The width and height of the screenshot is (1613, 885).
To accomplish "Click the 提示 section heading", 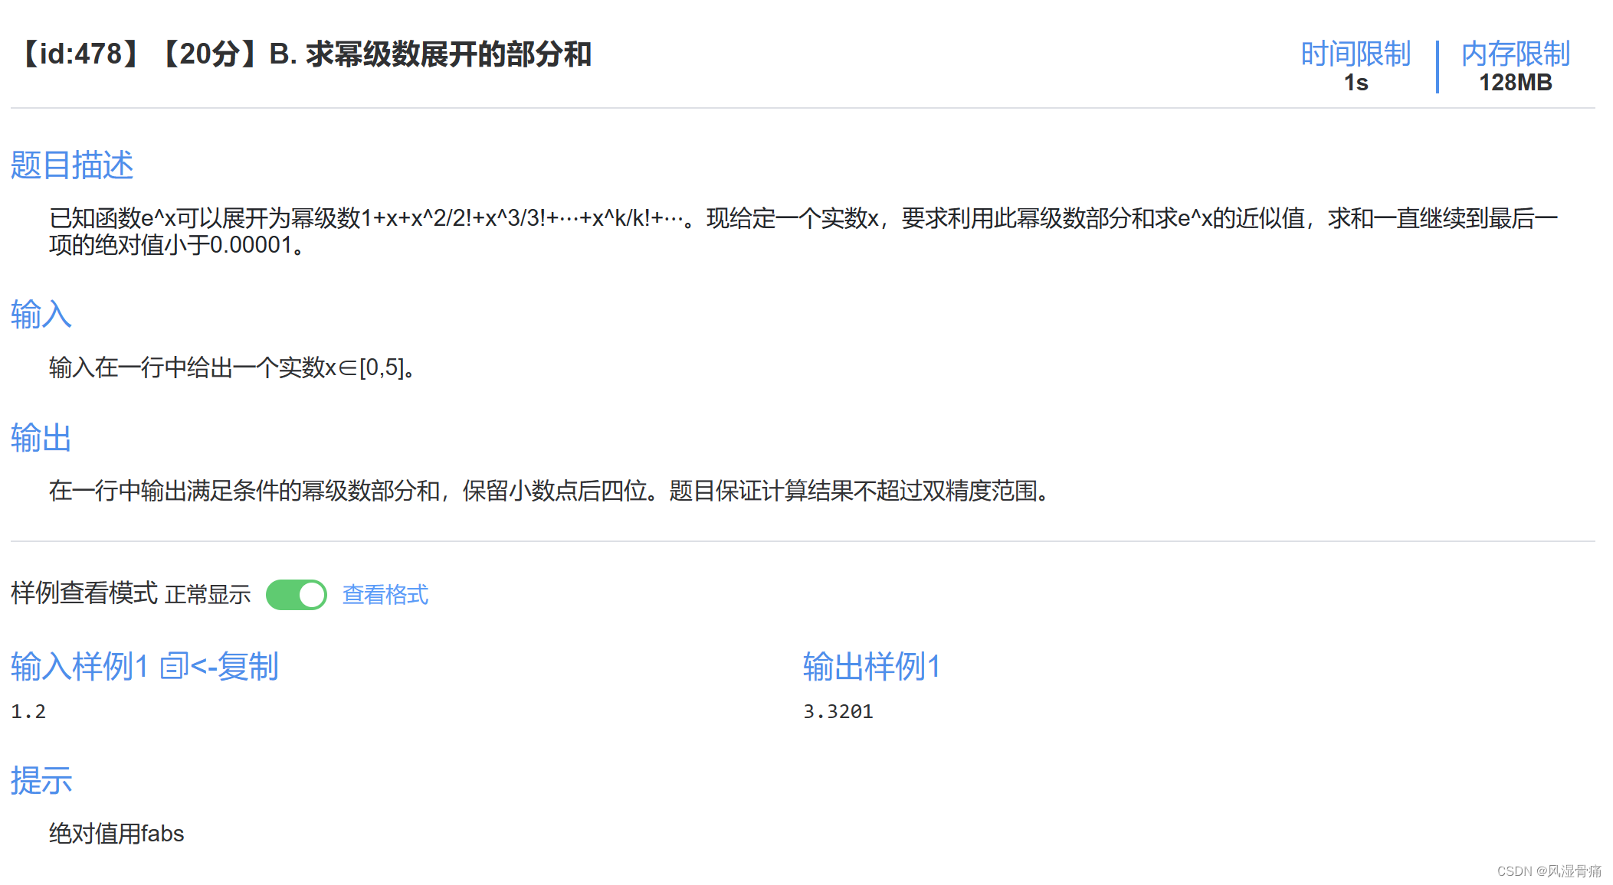I will pos(41,781).
